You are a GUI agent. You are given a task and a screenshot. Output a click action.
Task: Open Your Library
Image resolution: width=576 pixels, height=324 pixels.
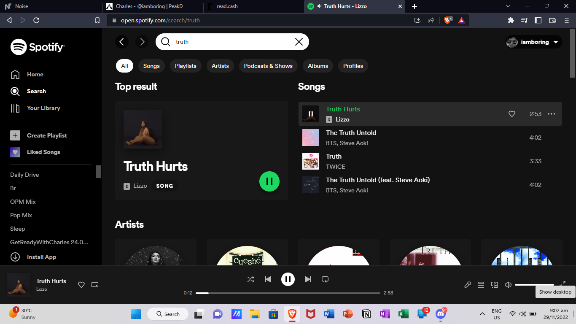35,108
